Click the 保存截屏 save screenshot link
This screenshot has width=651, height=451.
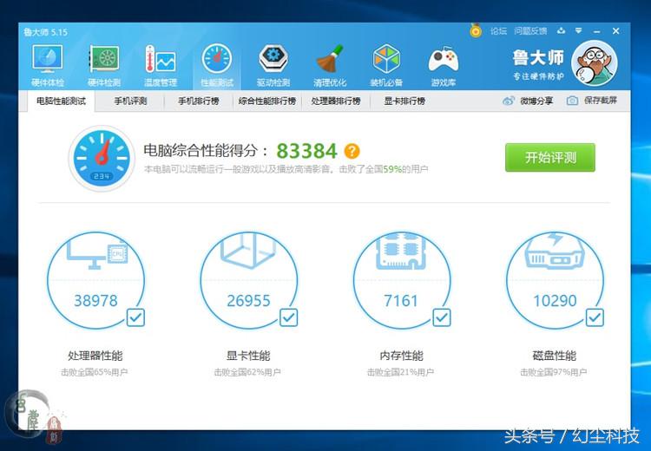[601, 101]
